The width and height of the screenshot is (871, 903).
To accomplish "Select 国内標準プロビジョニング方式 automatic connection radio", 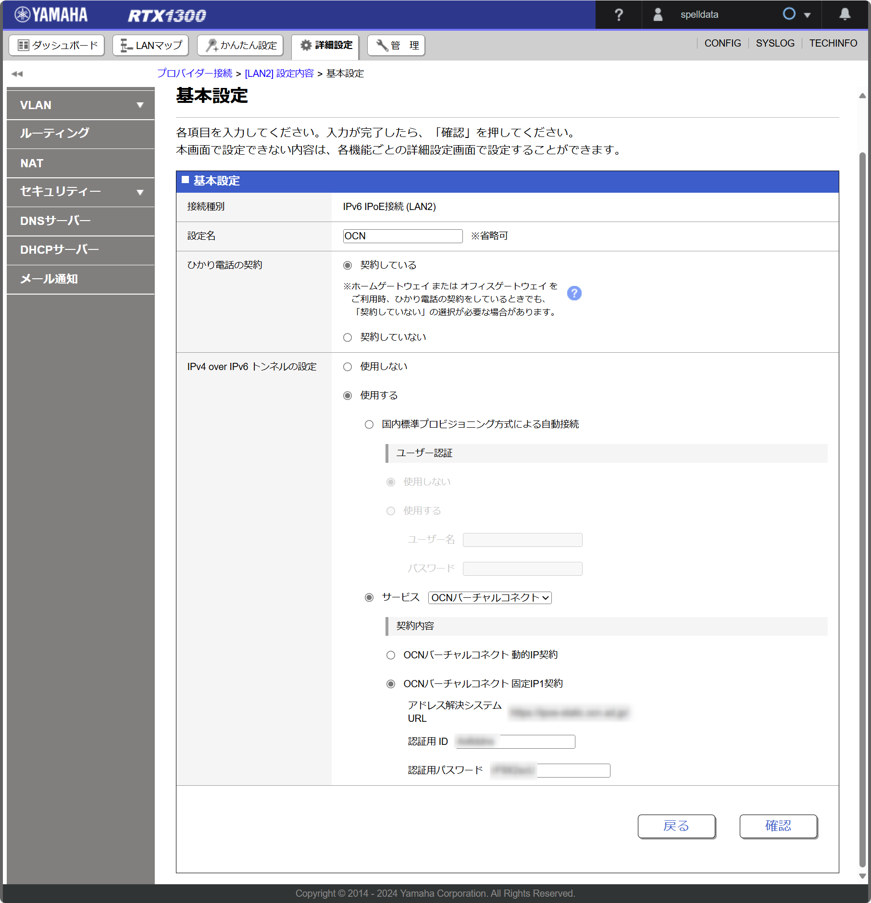I will coord(369,424).
